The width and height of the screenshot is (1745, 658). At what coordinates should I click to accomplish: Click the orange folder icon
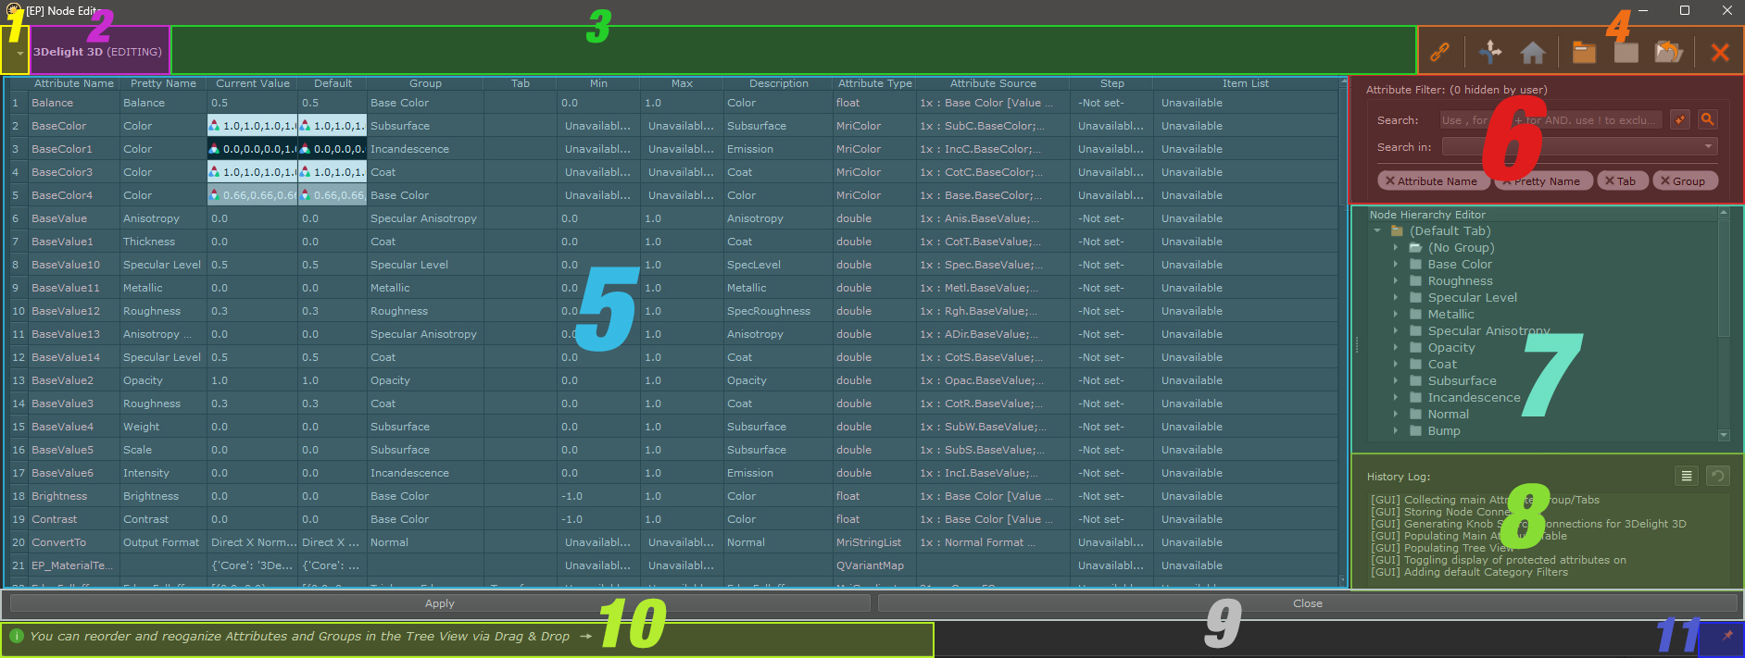point(1584,53)
